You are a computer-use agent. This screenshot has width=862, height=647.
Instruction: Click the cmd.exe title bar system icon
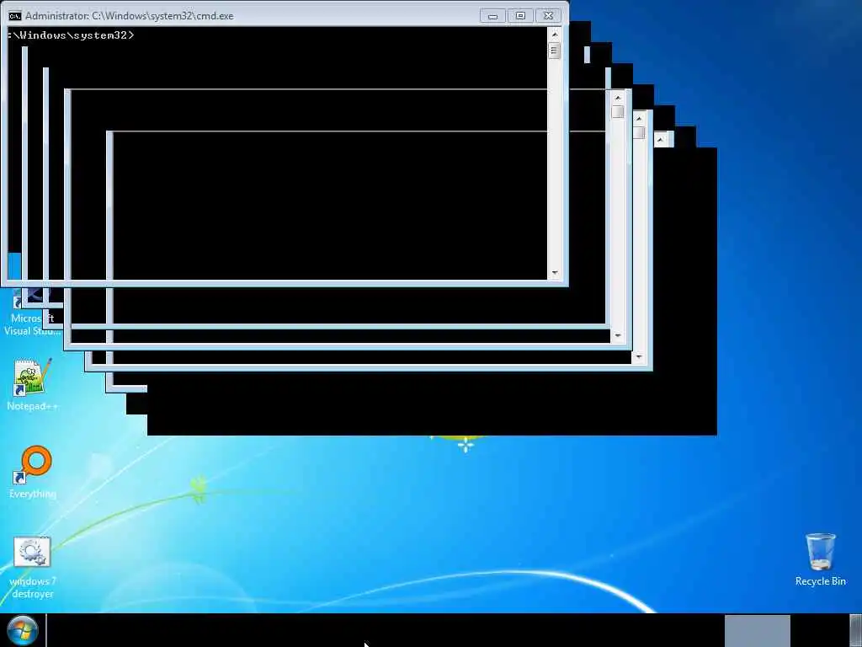pyautogui.click(x=15, y=16)
